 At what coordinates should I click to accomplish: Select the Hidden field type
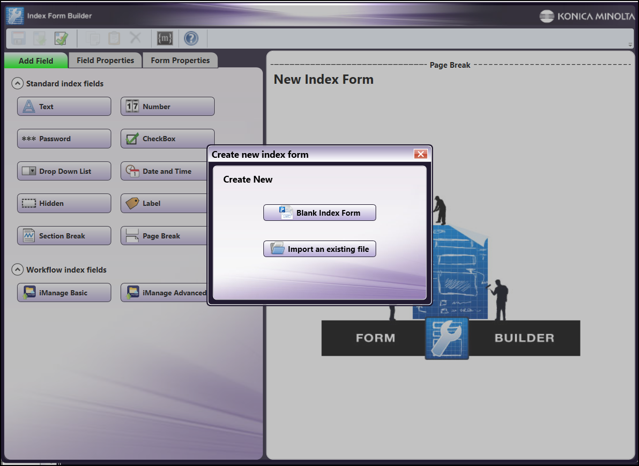point(64,203)
